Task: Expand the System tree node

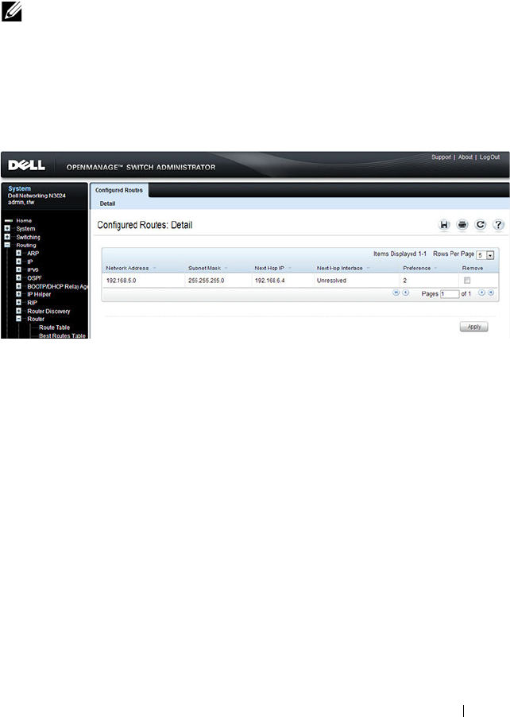Action: (7, 228)
